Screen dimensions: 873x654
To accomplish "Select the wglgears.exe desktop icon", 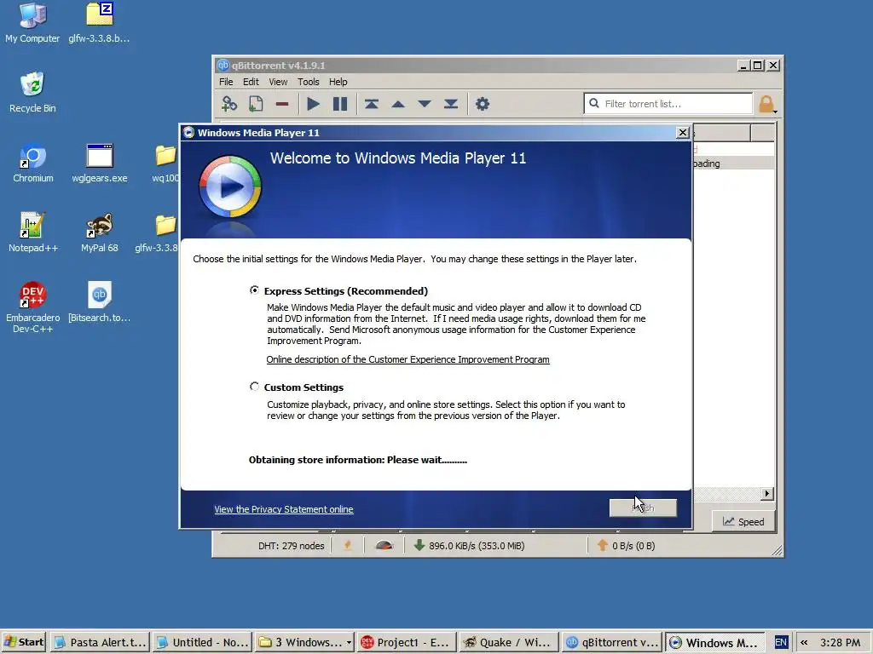I will point(100,163).
